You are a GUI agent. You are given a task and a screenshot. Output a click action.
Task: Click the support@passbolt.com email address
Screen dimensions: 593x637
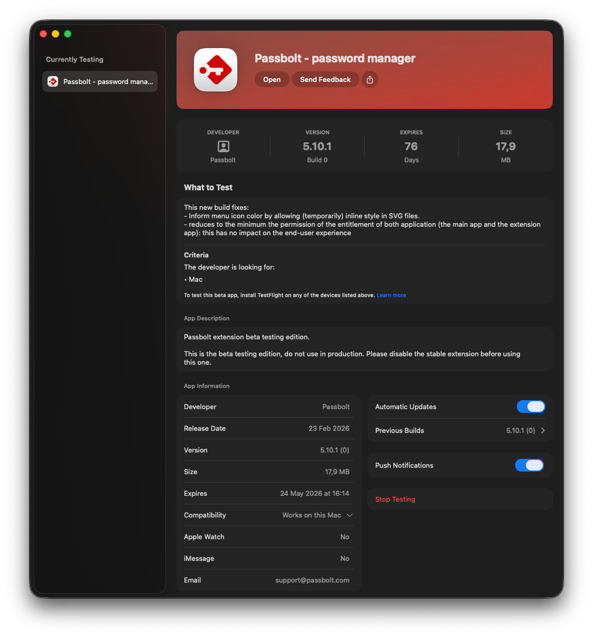pyautogui.click(x=312, y=580)
